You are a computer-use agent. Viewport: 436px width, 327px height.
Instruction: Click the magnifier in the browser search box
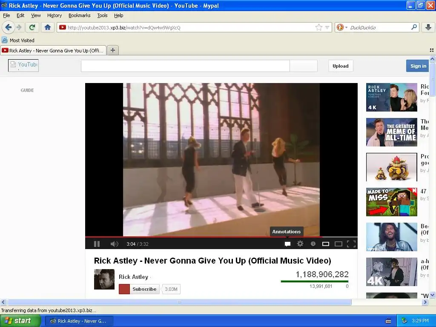coord(414,27)
